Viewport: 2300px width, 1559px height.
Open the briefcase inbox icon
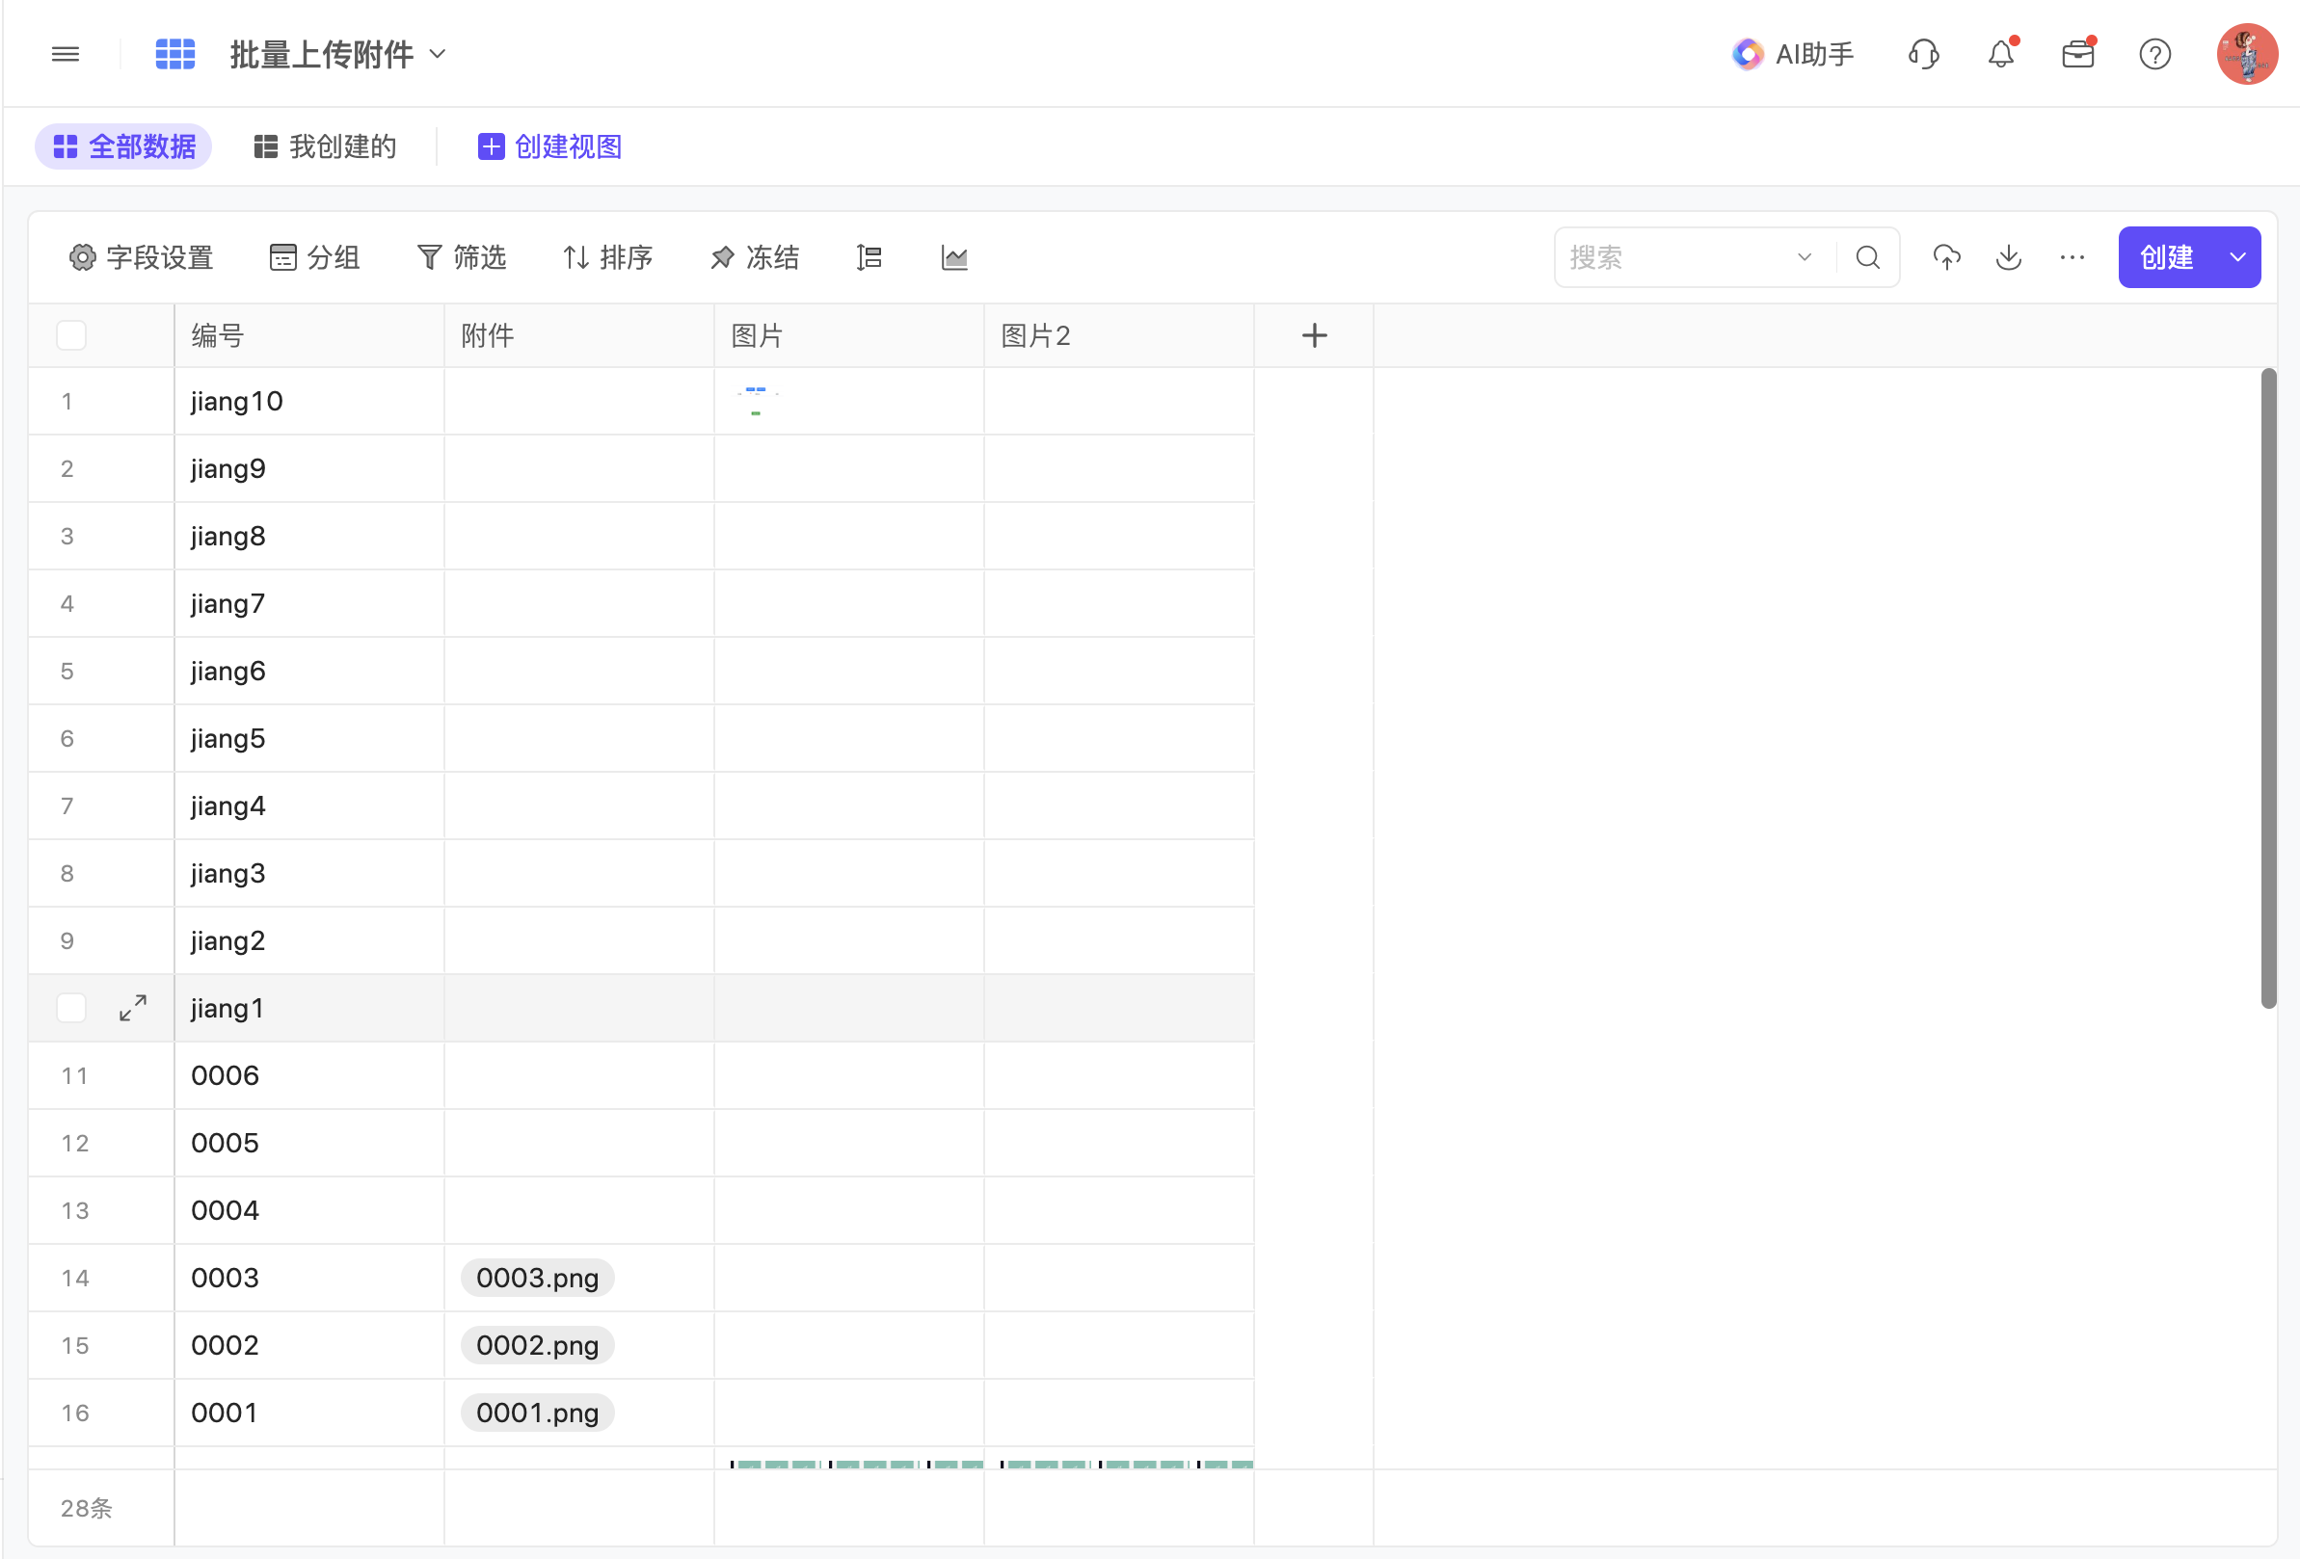2077,54
